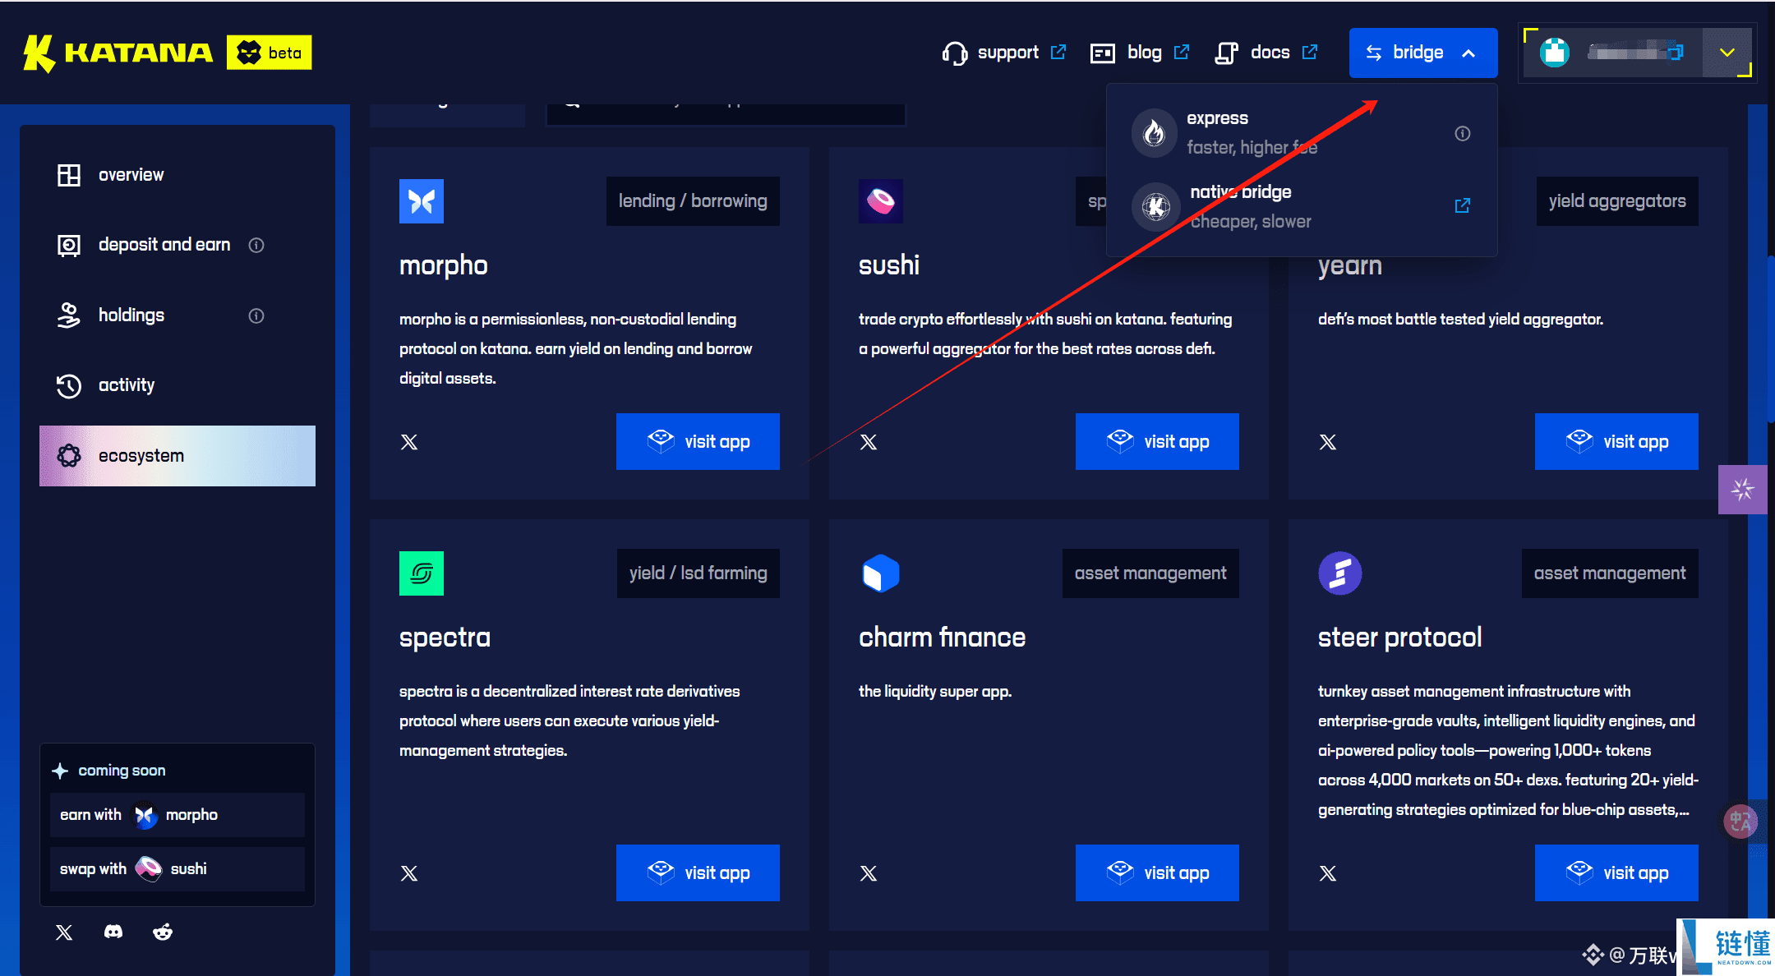Select express bridge option

coord(1251,132)
